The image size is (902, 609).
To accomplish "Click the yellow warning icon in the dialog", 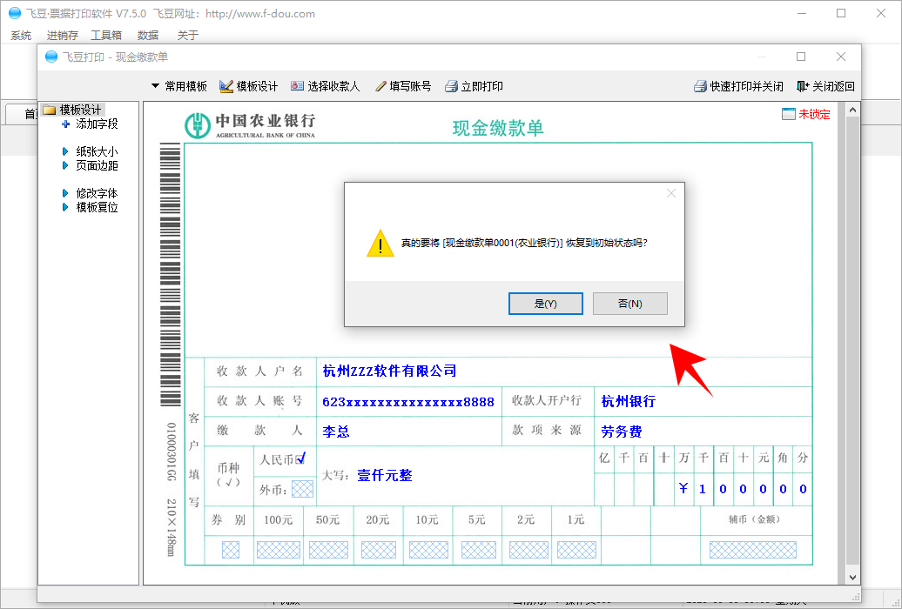I will tap(380, 244).
